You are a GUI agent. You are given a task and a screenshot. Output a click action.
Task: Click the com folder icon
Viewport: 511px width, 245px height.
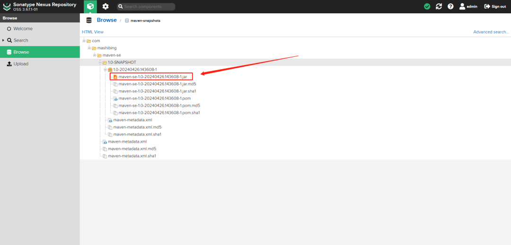pos(88,41)
